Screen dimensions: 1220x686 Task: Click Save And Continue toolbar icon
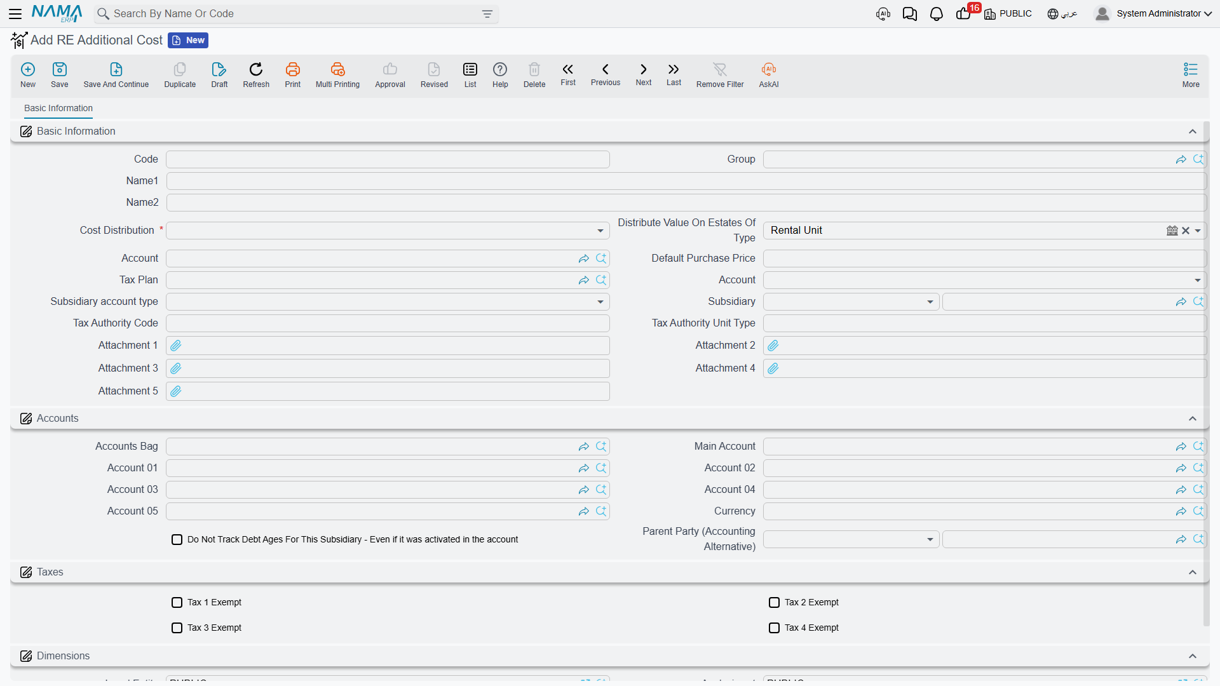[116, 75]
